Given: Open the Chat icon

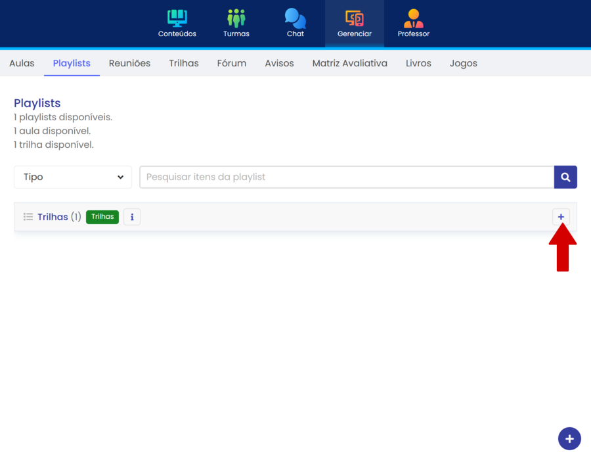Looking at the screenshot, I should [295, 24].
